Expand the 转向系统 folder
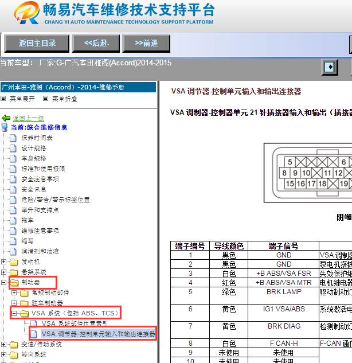 (3, 354)
